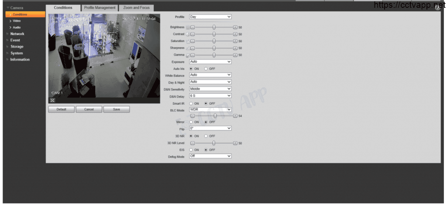This screenshot has width=447, height=221.
Task: Open the Profile dropdown
Action: click(210, 17)
